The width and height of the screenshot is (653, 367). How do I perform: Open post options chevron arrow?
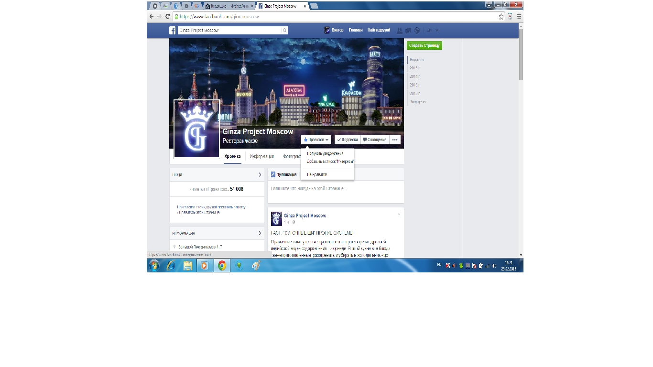(399, 215)
